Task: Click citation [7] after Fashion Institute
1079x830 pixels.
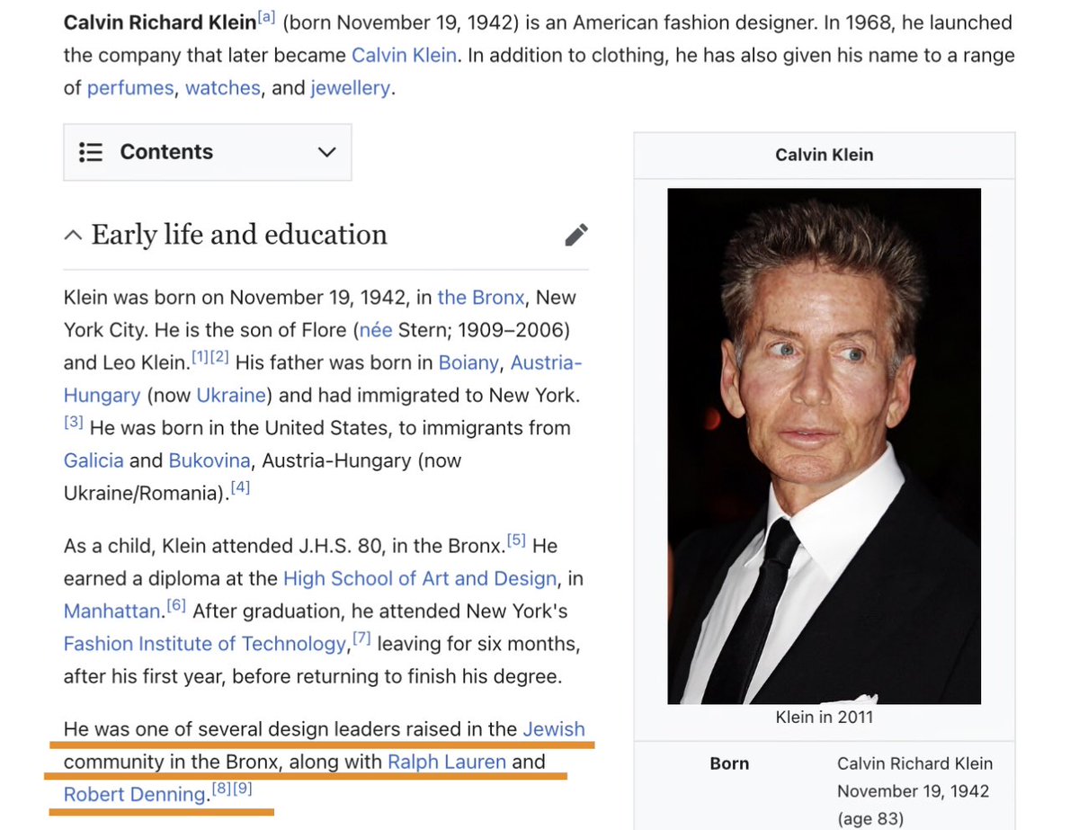Action: [361, 638]
